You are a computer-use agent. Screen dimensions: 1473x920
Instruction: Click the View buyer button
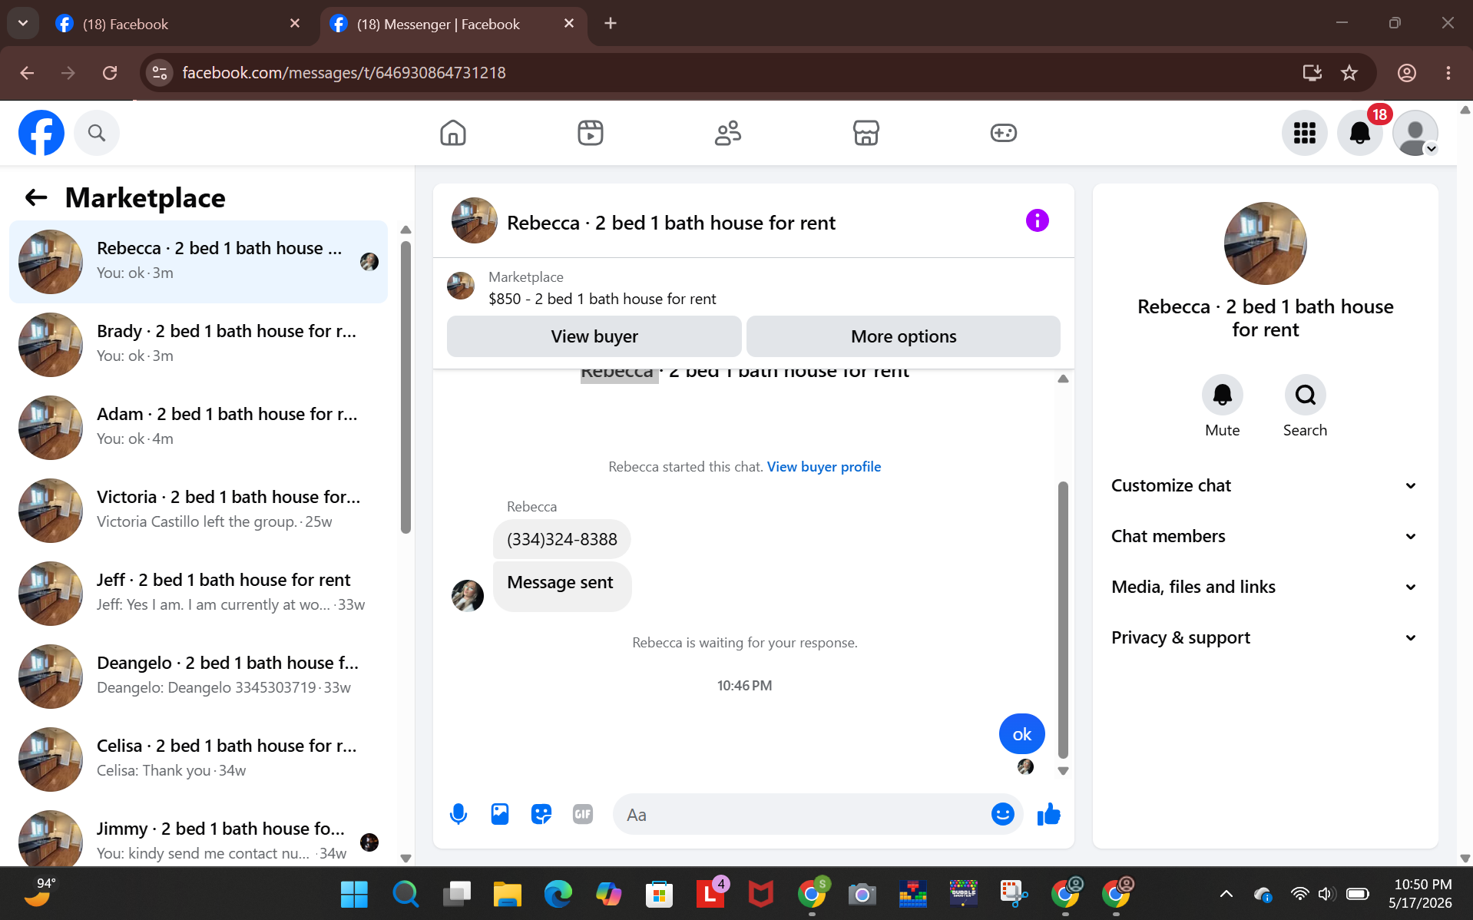594,336
